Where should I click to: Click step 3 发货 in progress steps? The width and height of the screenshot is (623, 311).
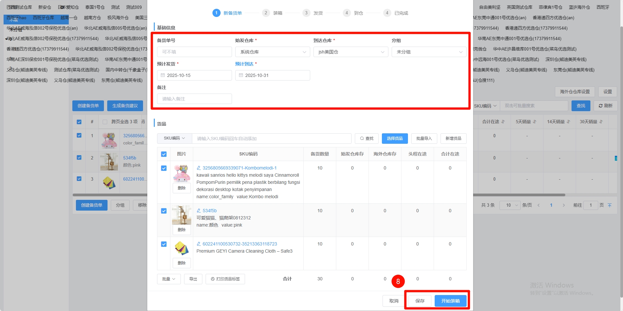pyautogui.click(x=313, y=13)
